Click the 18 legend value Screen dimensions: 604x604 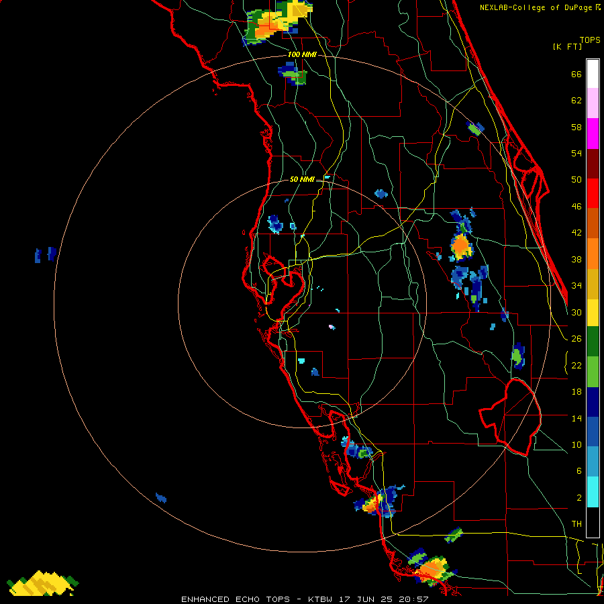click(576, 392)
